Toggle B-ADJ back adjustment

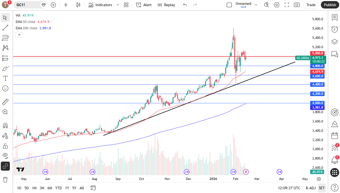tap(310, 188)
